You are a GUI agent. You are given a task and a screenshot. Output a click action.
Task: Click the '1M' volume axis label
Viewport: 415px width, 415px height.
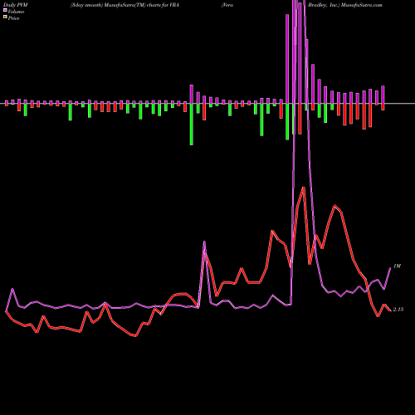pos(397,266)
